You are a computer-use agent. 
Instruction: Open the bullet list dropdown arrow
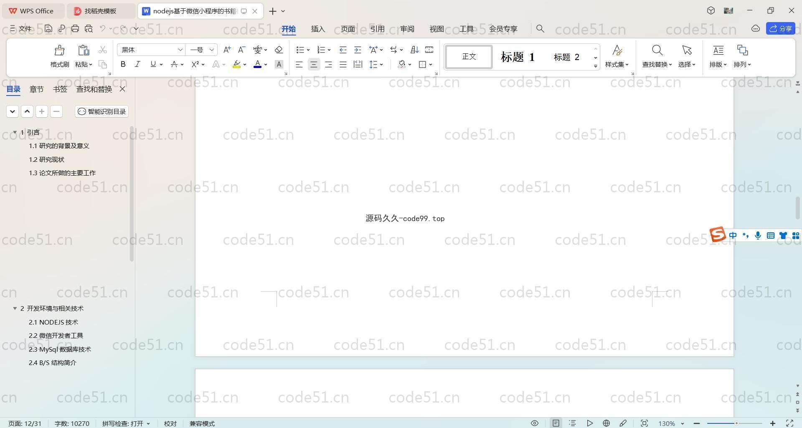click(308, 50)
